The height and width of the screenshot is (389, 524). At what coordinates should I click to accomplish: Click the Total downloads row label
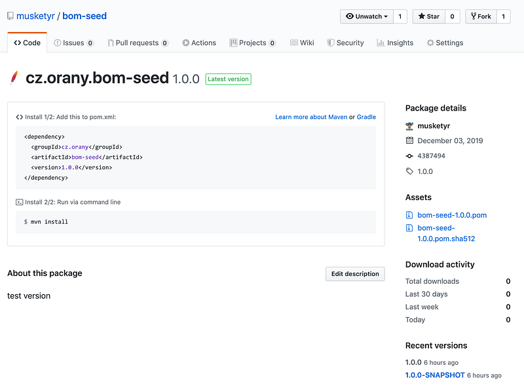[x=432, y=281]
